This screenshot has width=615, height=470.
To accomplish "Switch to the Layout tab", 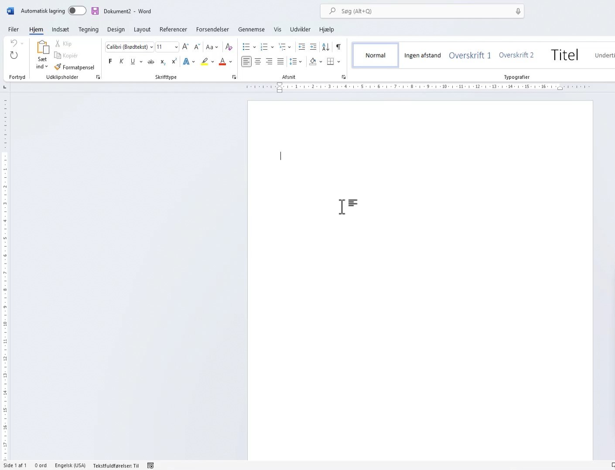I will click(142, 29).
